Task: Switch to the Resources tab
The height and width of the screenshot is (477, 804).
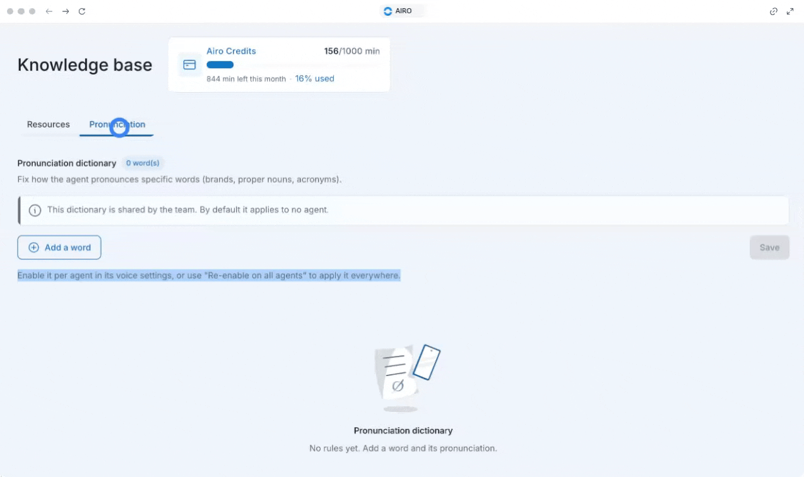Action: (48, 124)
